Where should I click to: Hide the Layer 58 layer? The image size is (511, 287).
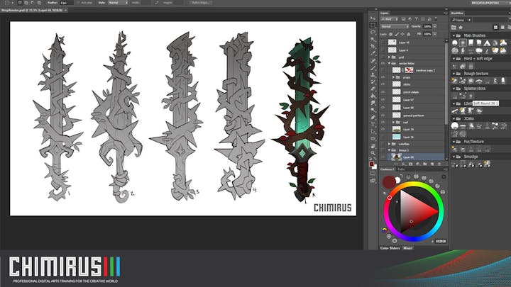tap(383, 108)
